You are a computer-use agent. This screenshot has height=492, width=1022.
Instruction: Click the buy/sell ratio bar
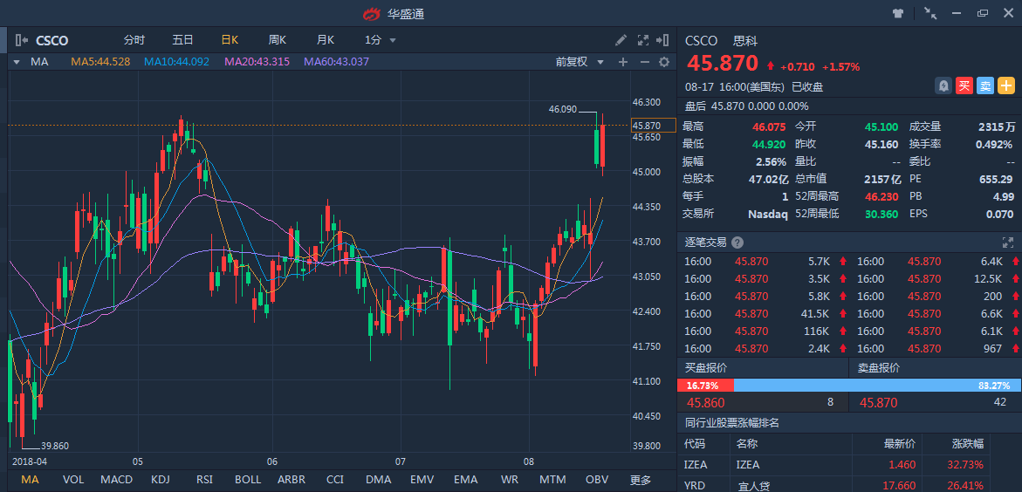click(849, 385)
